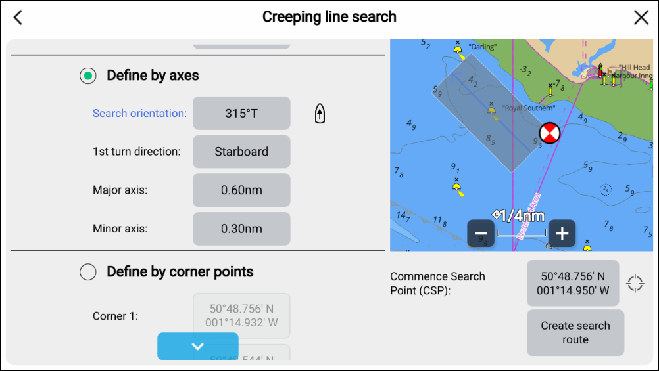
Task: Click the vessel heading icon beside orientation
Action: (x=320, y=114)
